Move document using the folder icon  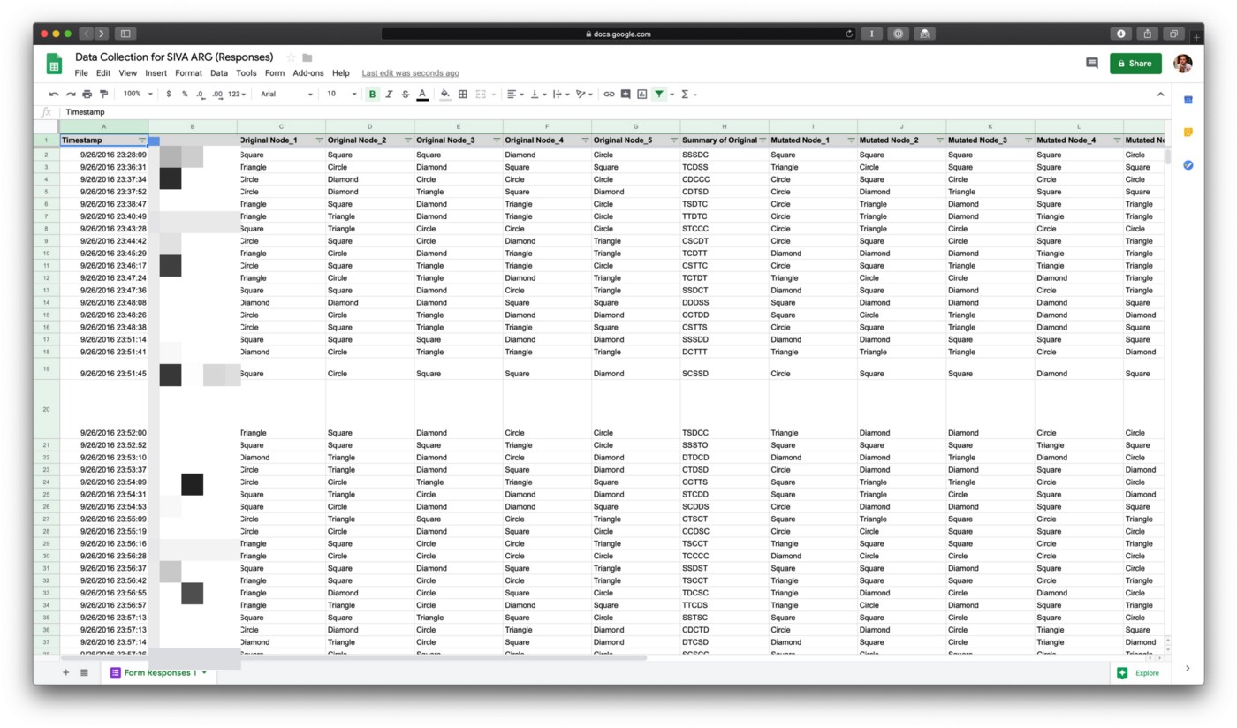click(307, 57)
